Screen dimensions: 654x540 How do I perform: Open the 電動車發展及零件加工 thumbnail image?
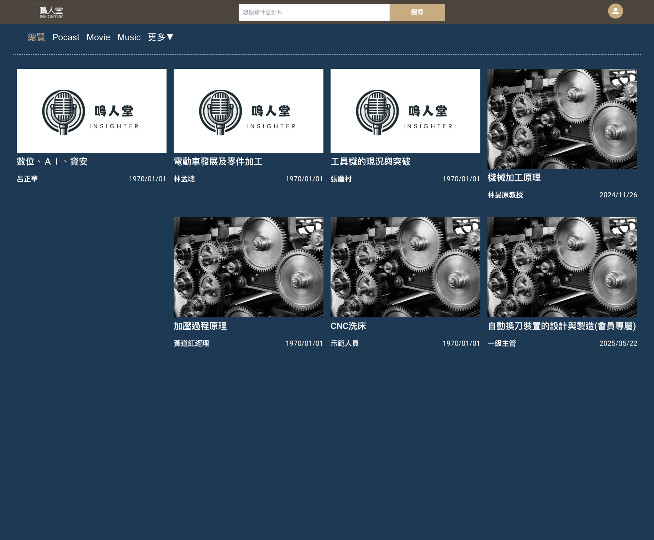click(x=248, y=111)
